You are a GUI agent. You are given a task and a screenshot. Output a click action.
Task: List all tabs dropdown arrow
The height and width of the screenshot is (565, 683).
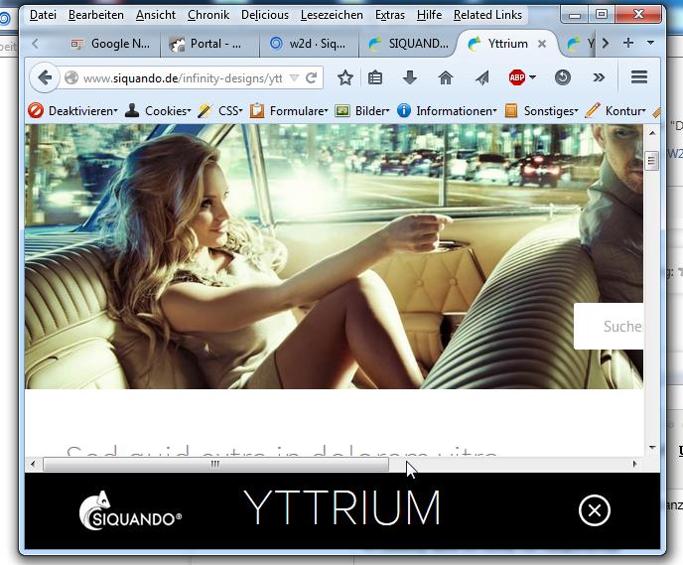click(x=650, y=43)
